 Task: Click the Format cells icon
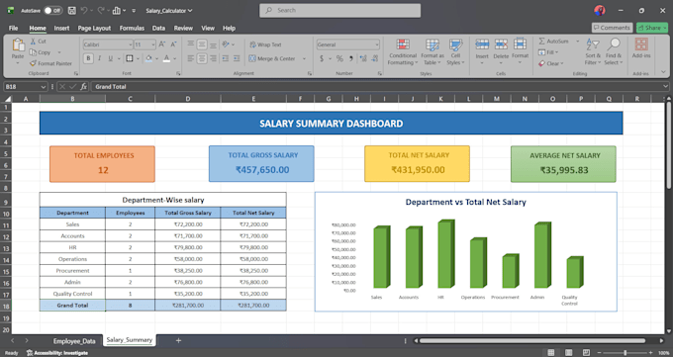(x=520, y=45)
